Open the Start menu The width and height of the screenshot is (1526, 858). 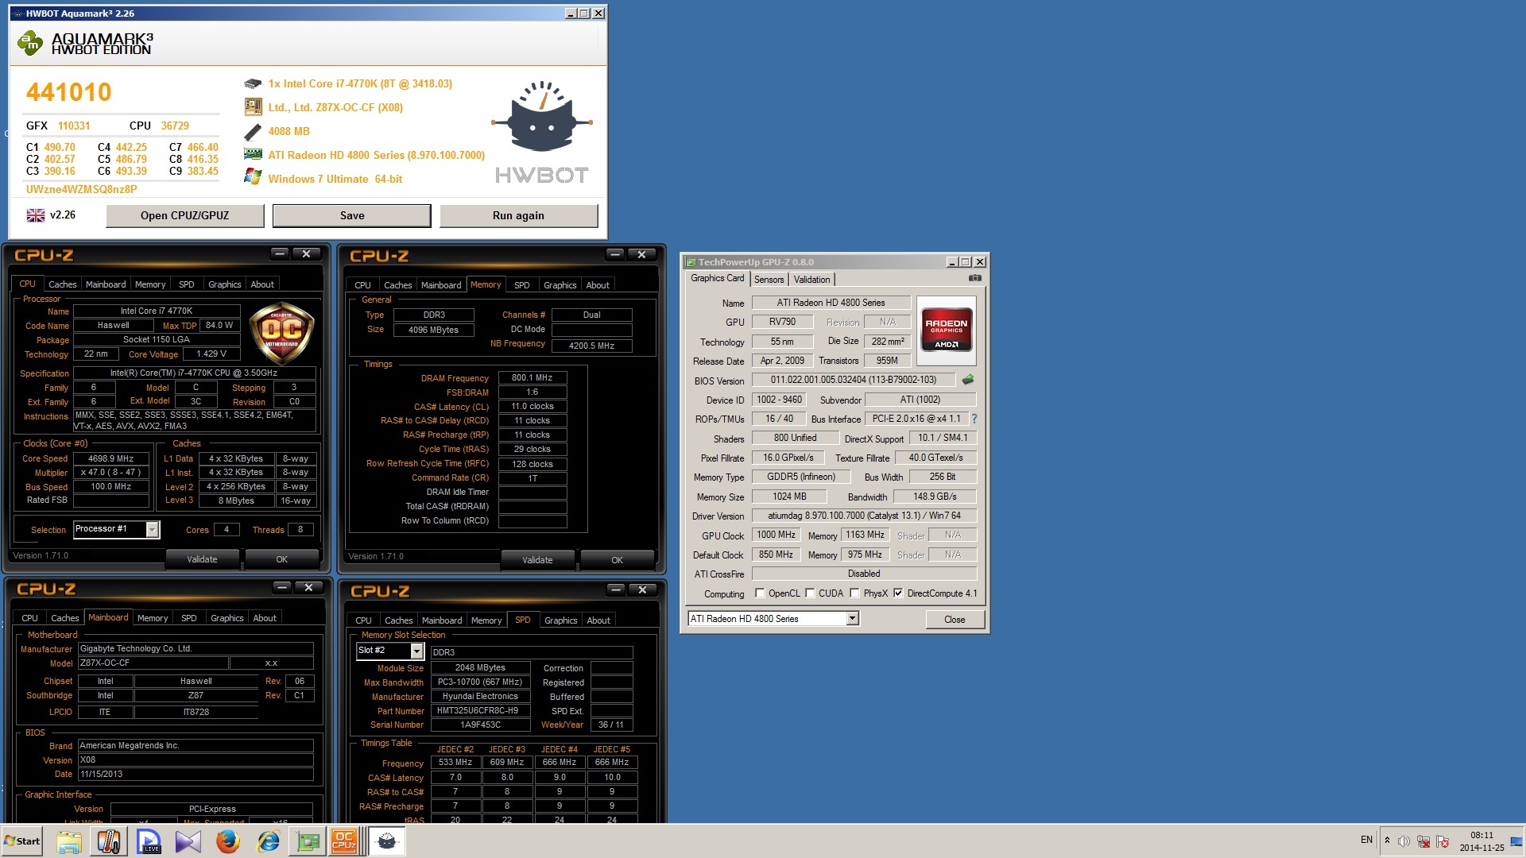(x=23, y=841)
